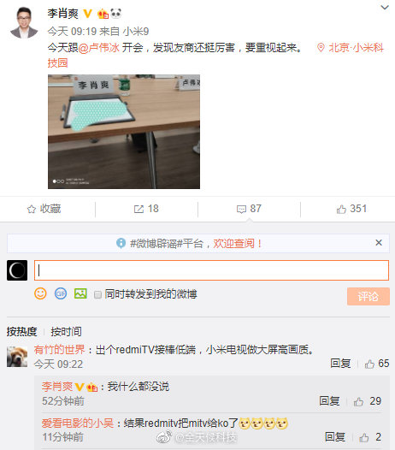Screen dimensions: 395x450
Task: Sort comments by 按时间 tab
Action: [x=66, y=331]
